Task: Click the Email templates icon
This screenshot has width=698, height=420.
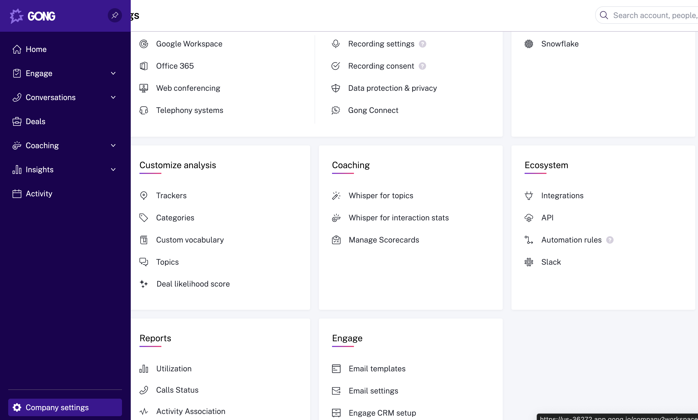Action: 336,369
